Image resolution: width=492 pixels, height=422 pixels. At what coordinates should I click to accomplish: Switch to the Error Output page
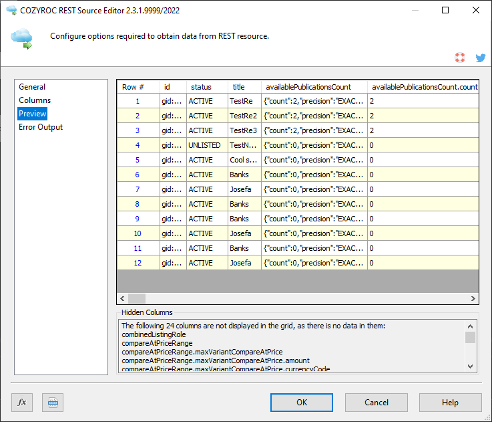pos(41,127)
